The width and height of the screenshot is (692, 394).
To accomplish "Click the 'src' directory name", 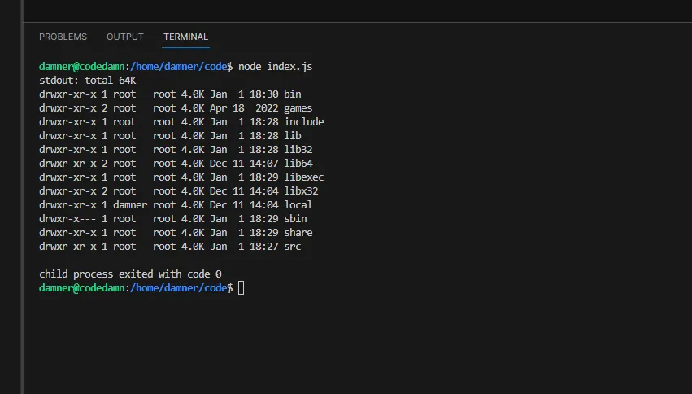I will (292, 247).
